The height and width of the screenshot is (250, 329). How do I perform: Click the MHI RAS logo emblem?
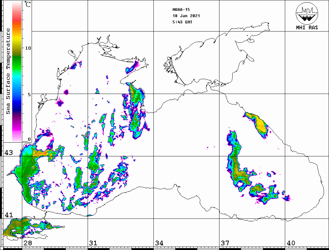point(307,13)
